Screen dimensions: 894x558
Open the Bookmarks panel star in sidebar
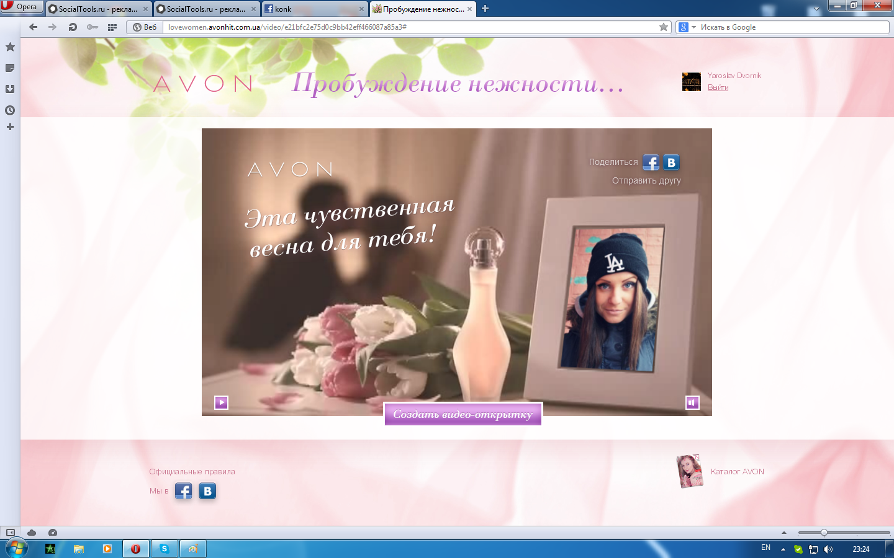coord(10,47)
